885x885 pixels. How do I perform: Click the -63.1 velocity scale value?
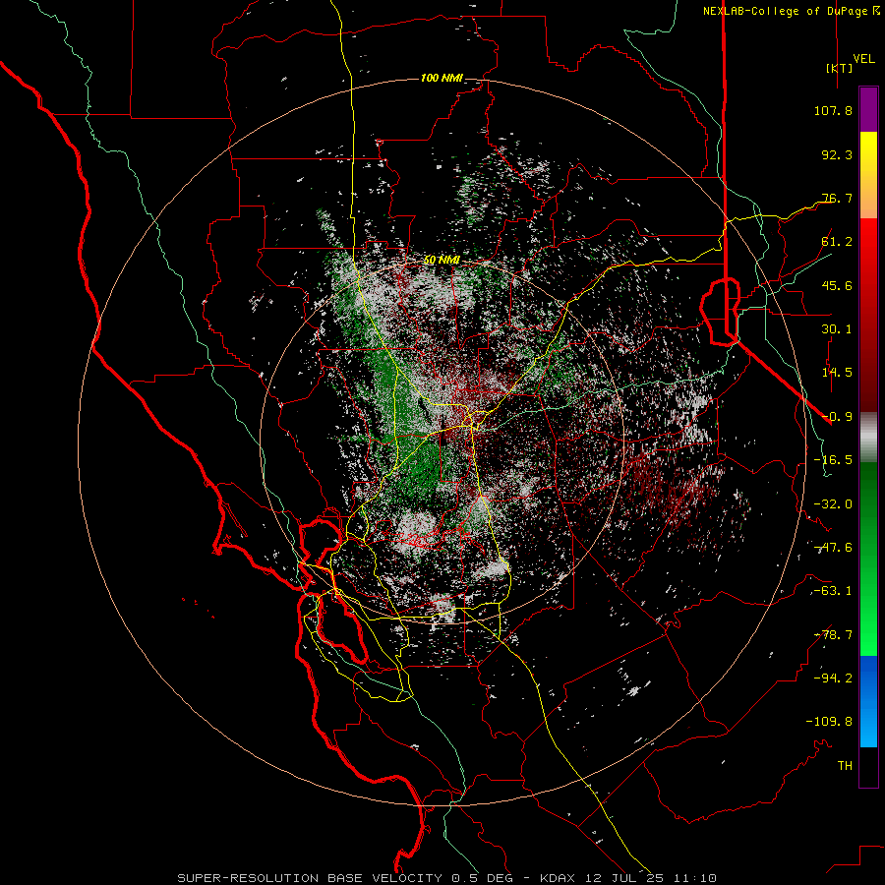coord(833,591)
